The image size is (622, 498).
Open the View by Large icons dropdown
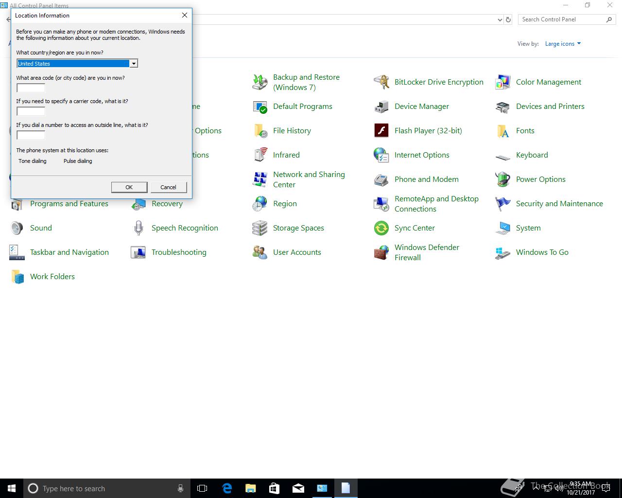tap(563, 44)
